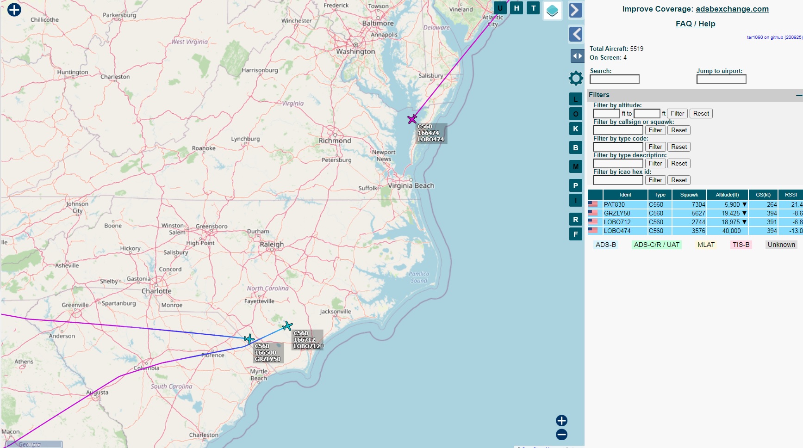The height and width of the screenshot is (448, 803).
Task: Click the U button at map top
Action: click(500, 8)
